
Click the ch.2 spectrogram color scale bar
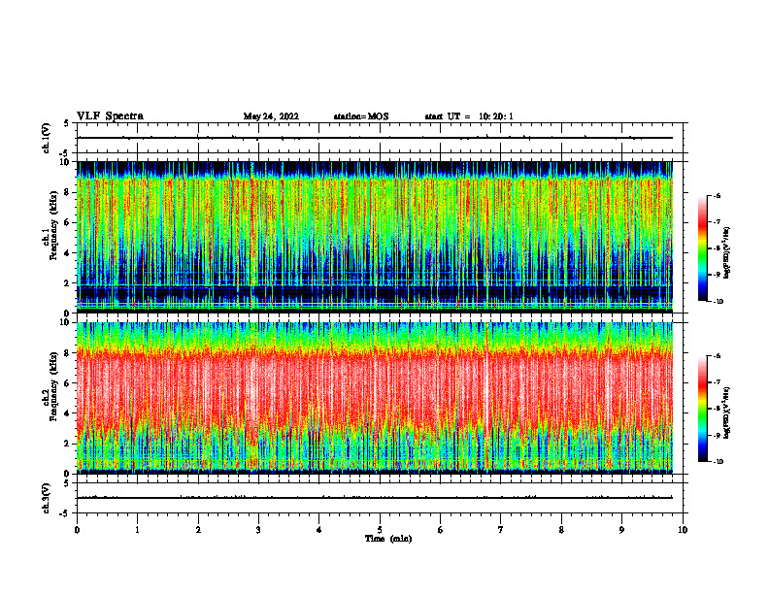point(702,409)
